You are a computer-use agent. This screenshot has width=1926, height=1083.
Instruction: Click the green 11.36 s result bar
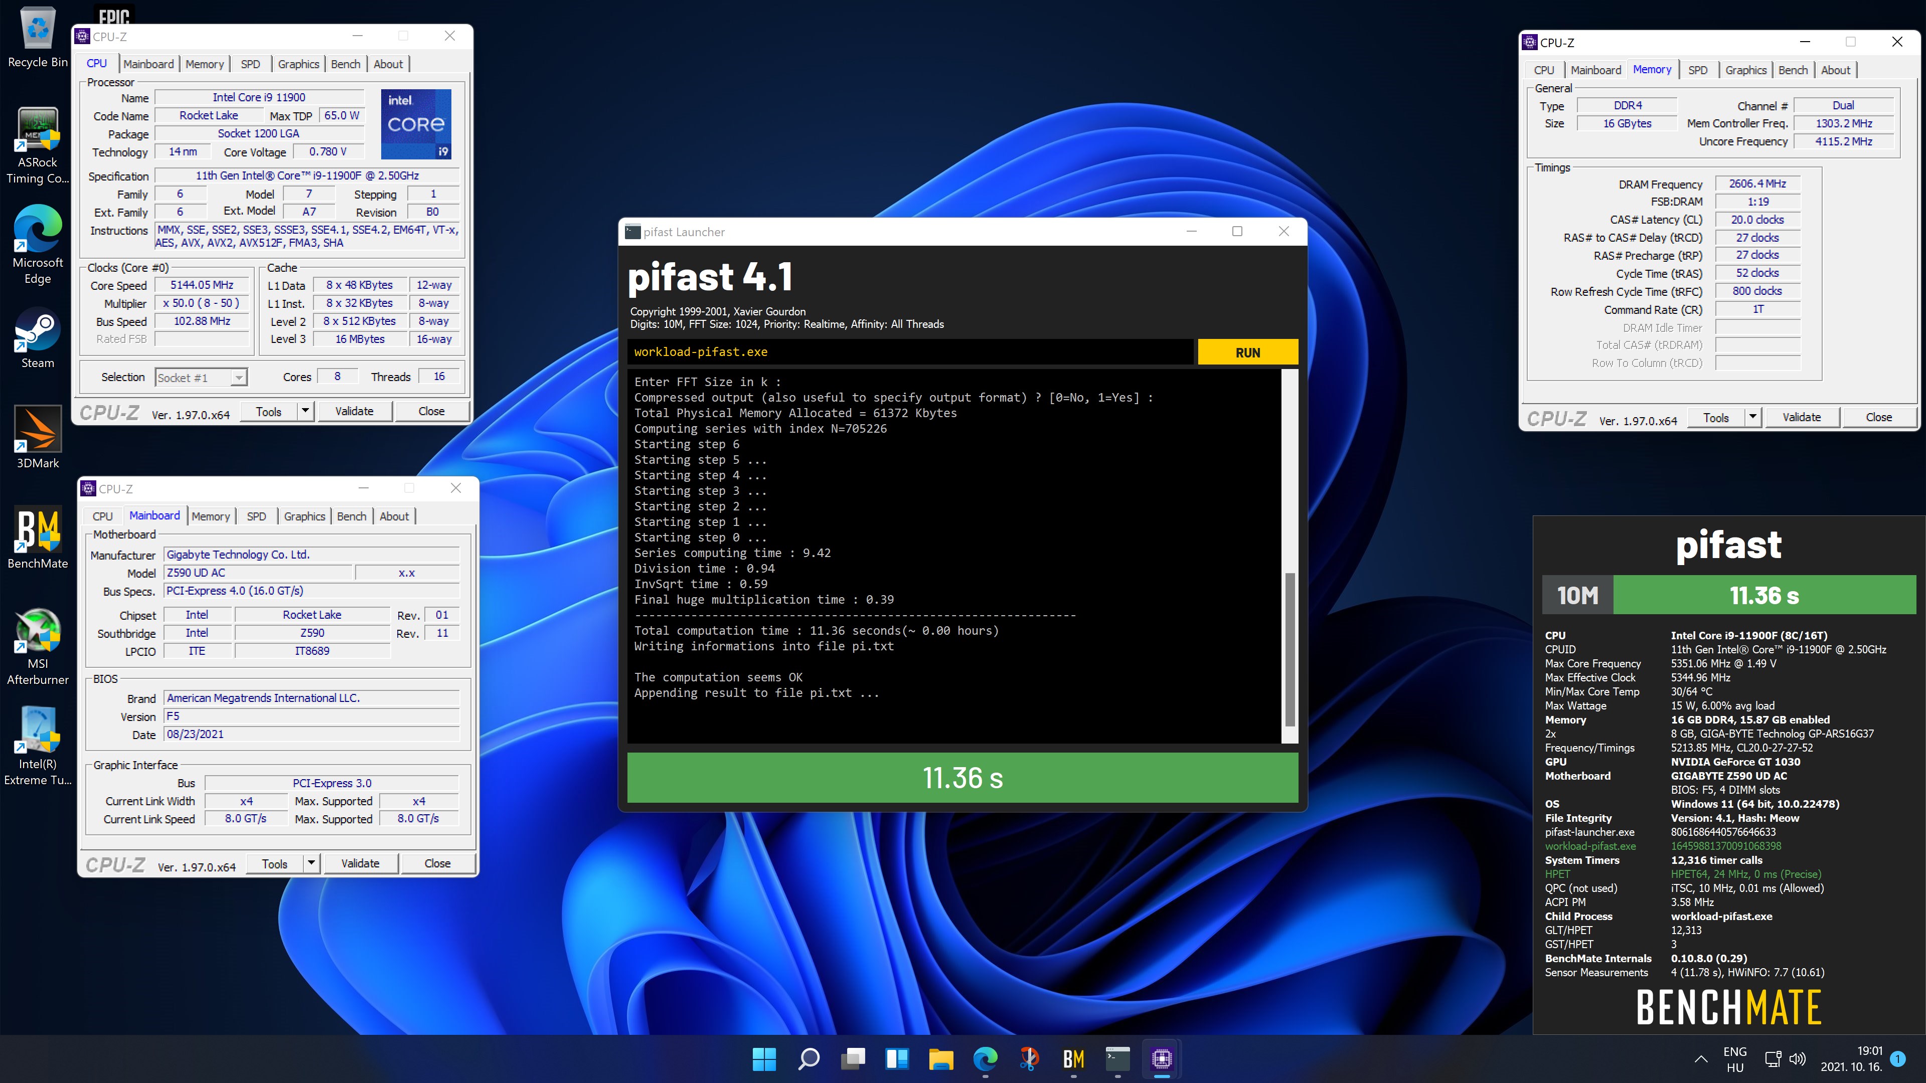[x=962, y=777]
